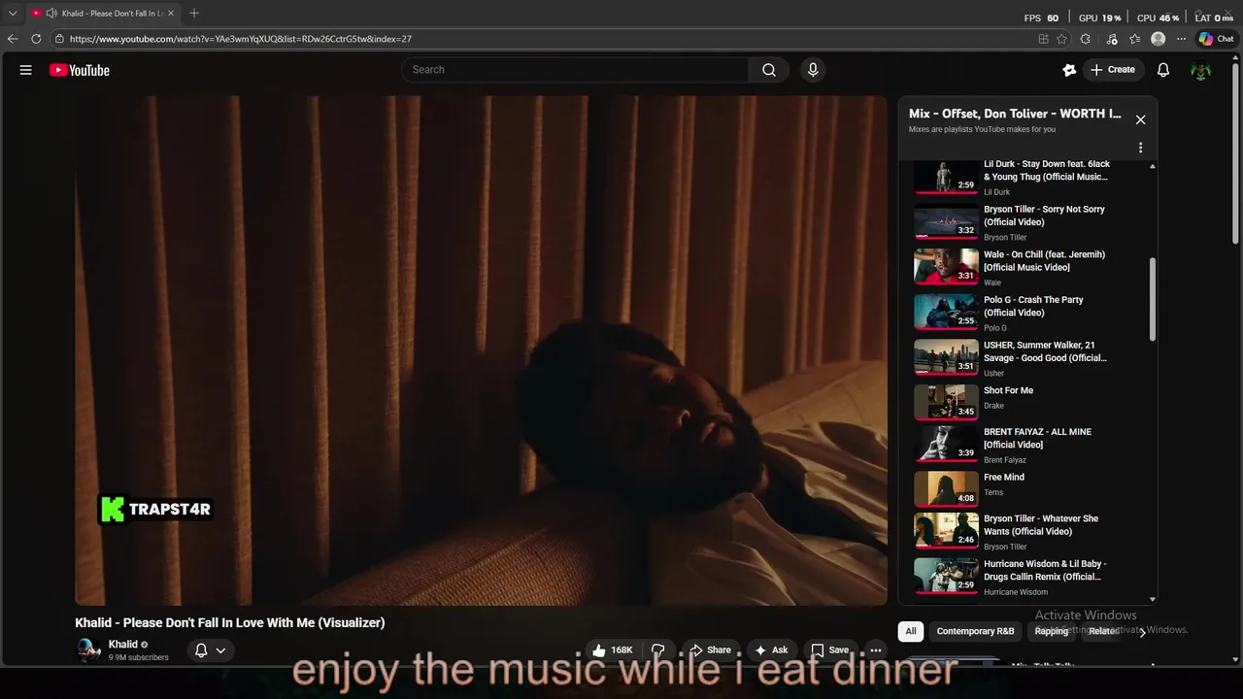Click the KICK TRAPST4R overlay badge

pos(156,509)
